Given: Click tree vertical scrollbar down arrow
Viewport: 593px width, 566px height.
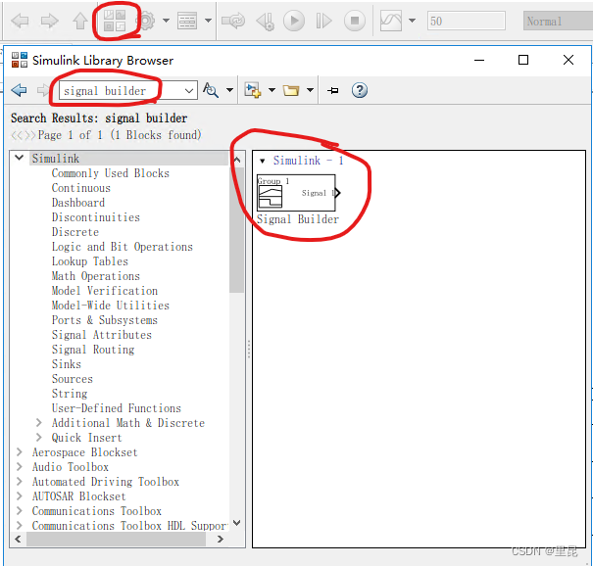Looking at the screenshot, I should pyautogui.click(x=237, y=523).
